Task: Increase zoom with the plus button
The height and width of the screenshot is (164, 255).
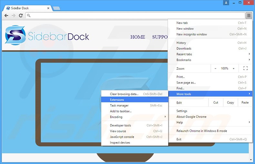Action: 233,68
